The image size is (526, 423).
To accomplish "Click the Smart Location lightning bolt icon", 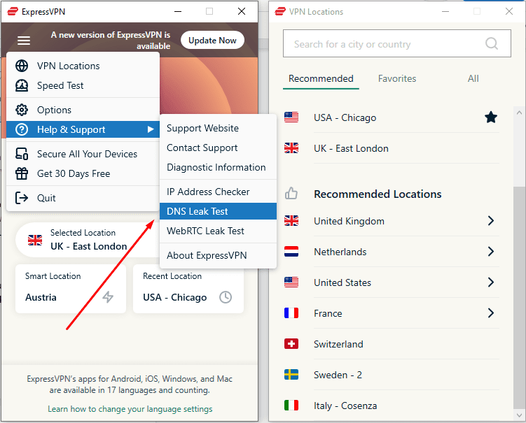I will pyautogui.click(x=108, y=296).
